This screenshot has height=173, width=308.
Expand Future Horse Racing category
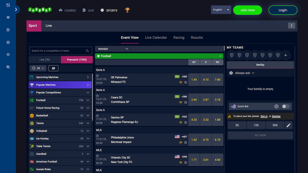[x=60, y=108]
